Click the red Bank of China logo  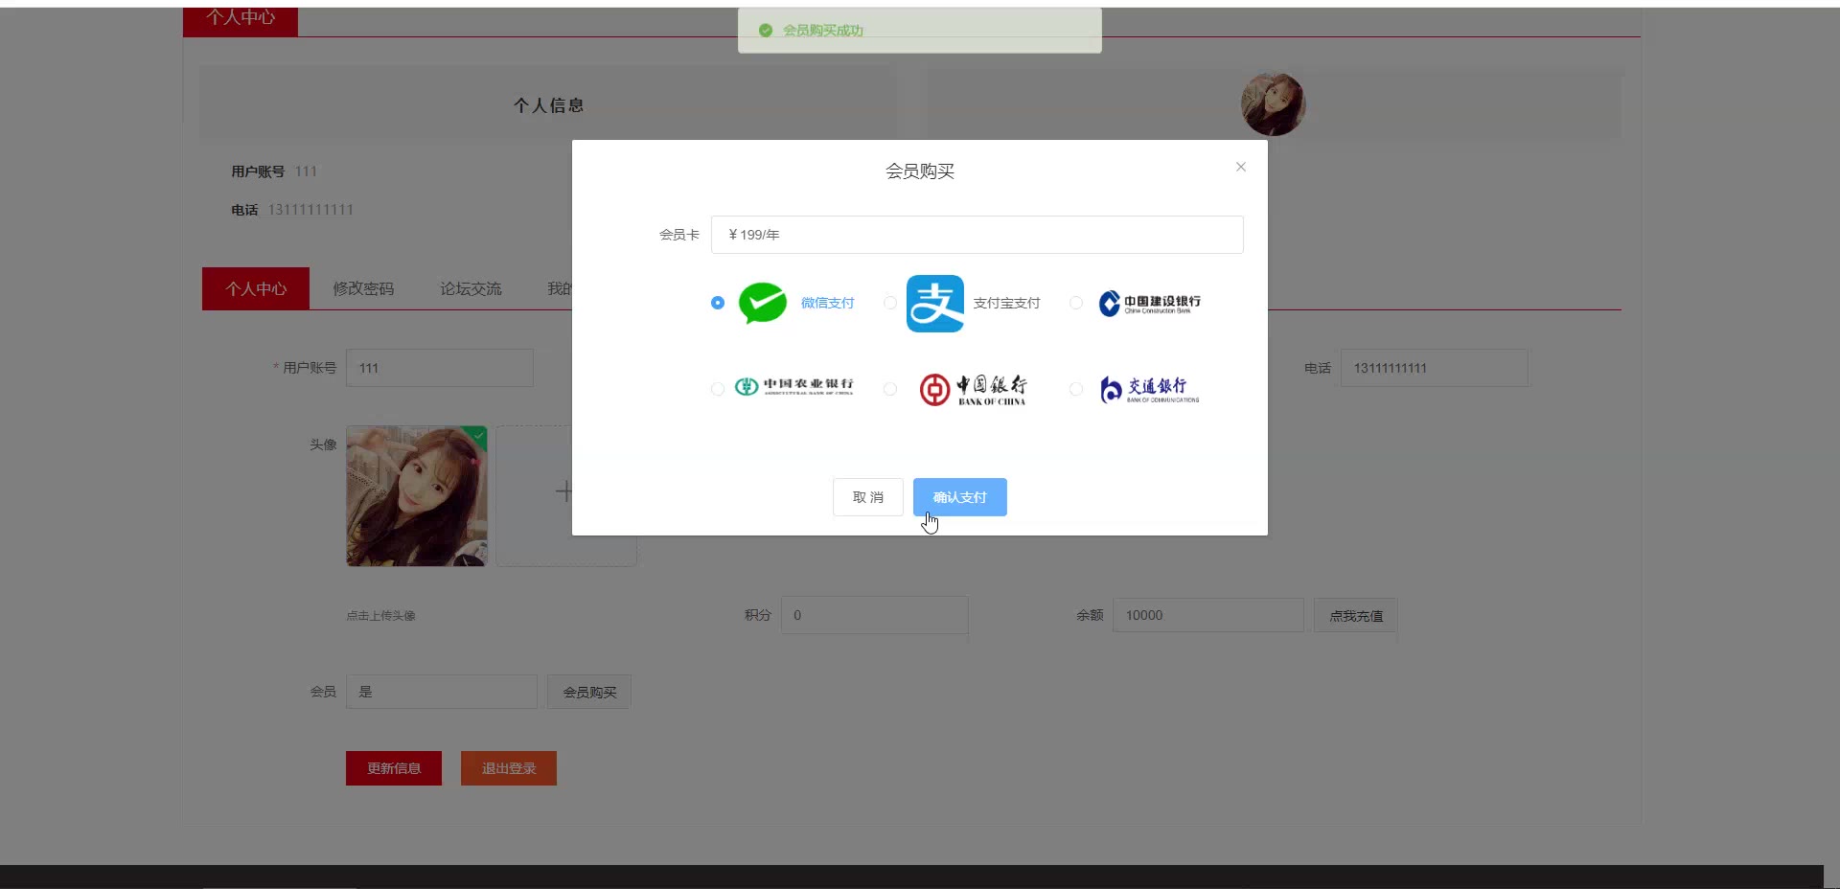coord(973,389)
